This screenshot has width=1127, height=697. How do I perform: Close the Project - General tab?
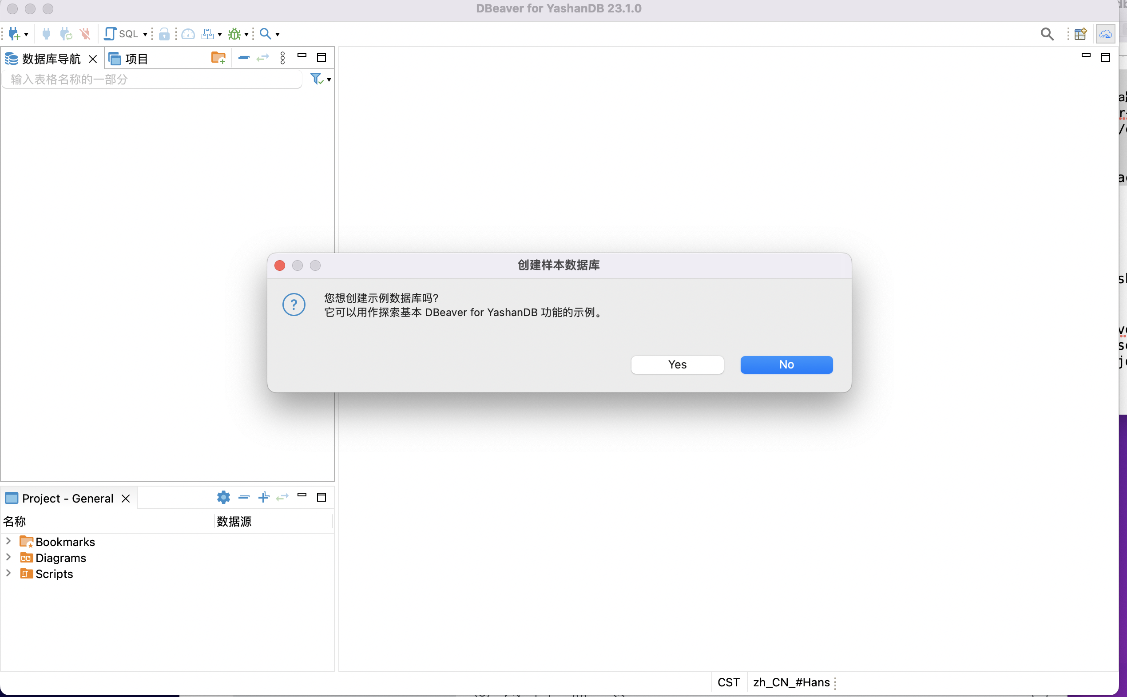point(125,499)
